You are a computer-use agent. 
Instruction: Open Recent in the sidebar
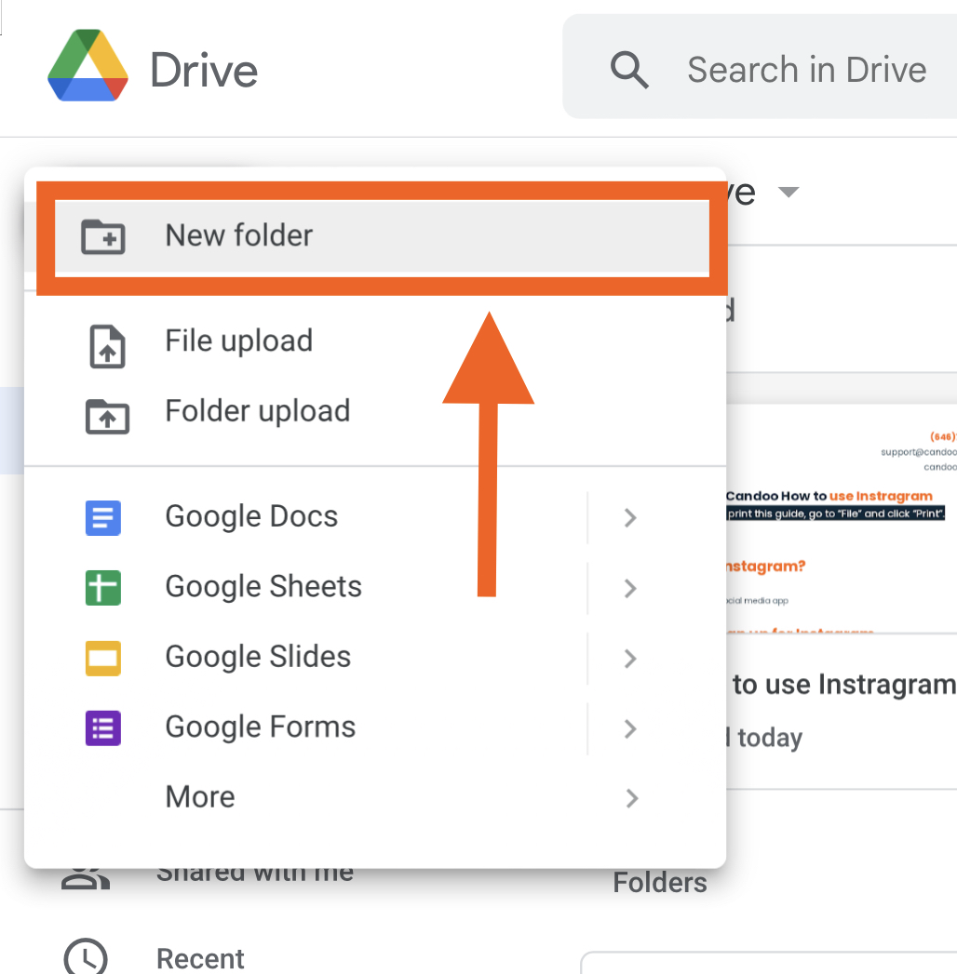200,959
